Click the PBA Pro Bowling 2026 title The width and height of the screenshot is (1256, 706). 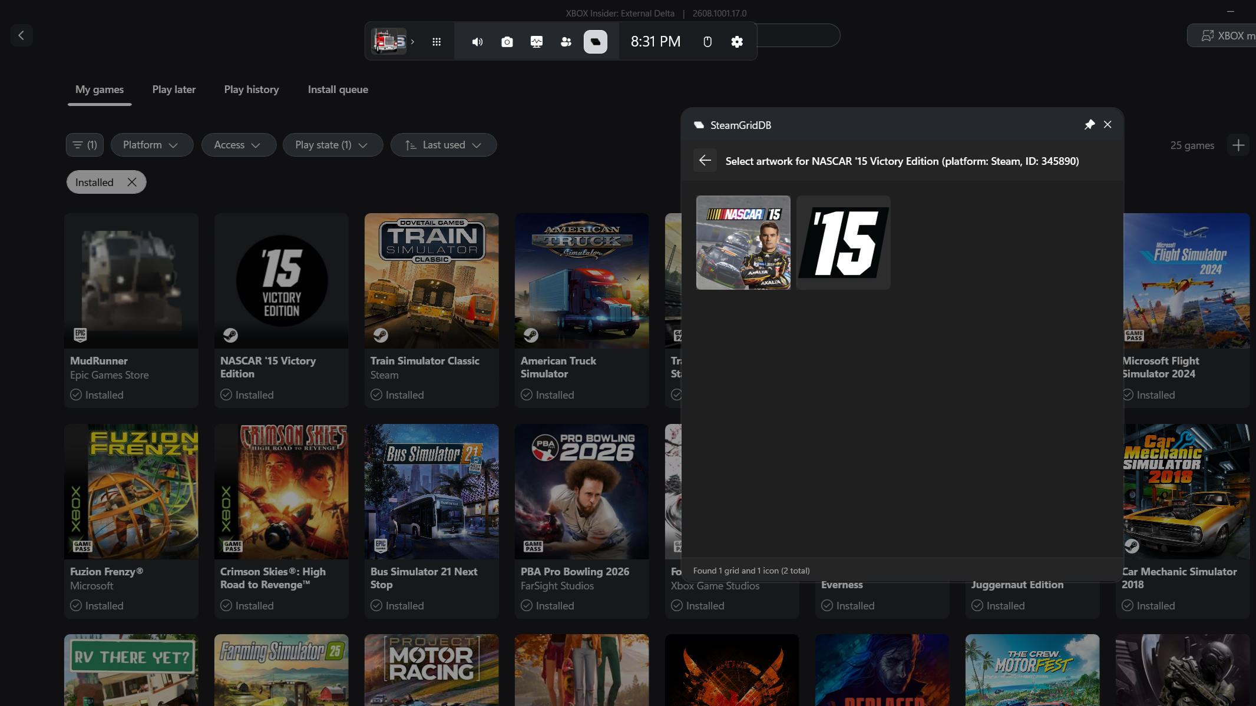tap(575, 572)
